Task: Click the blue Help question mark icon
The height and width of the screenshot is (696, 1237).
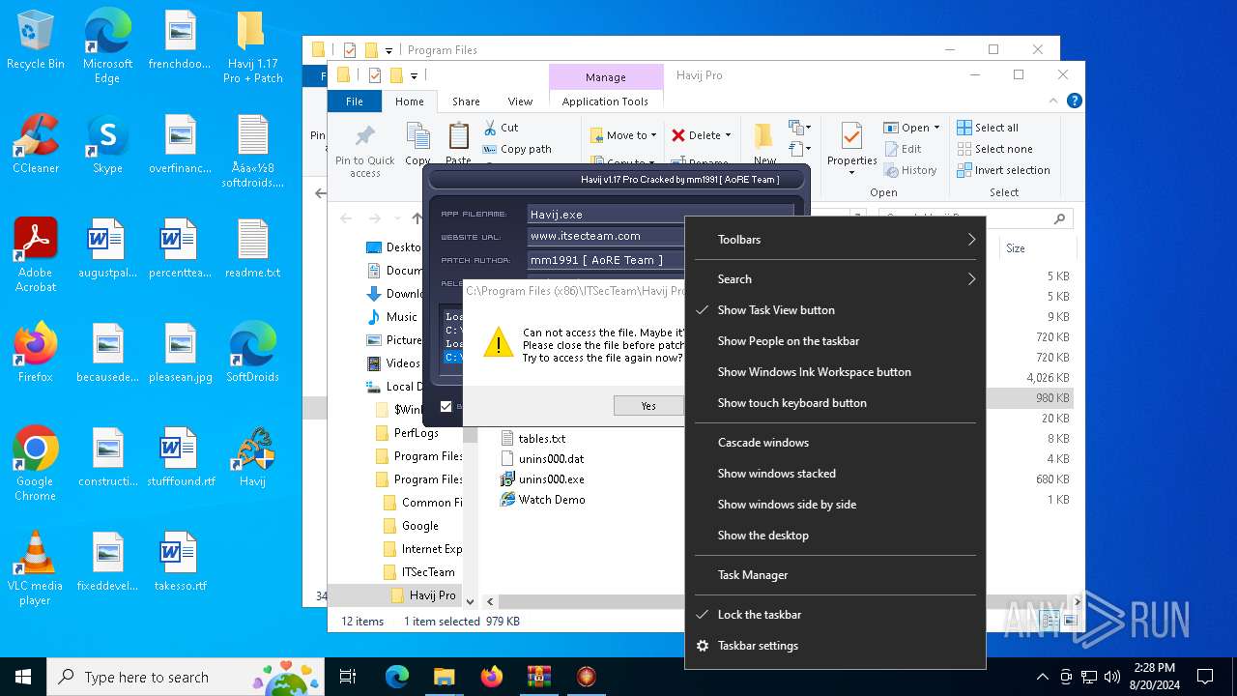Action: point(1074,101)
